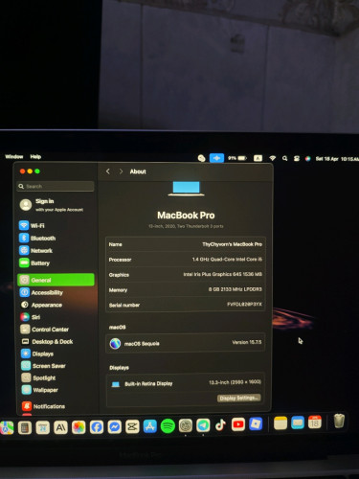The width and height of the screenshot is (359, 479).
Task: Click the Serial number value
Action: pyautogui.click(x=244, y=304)
